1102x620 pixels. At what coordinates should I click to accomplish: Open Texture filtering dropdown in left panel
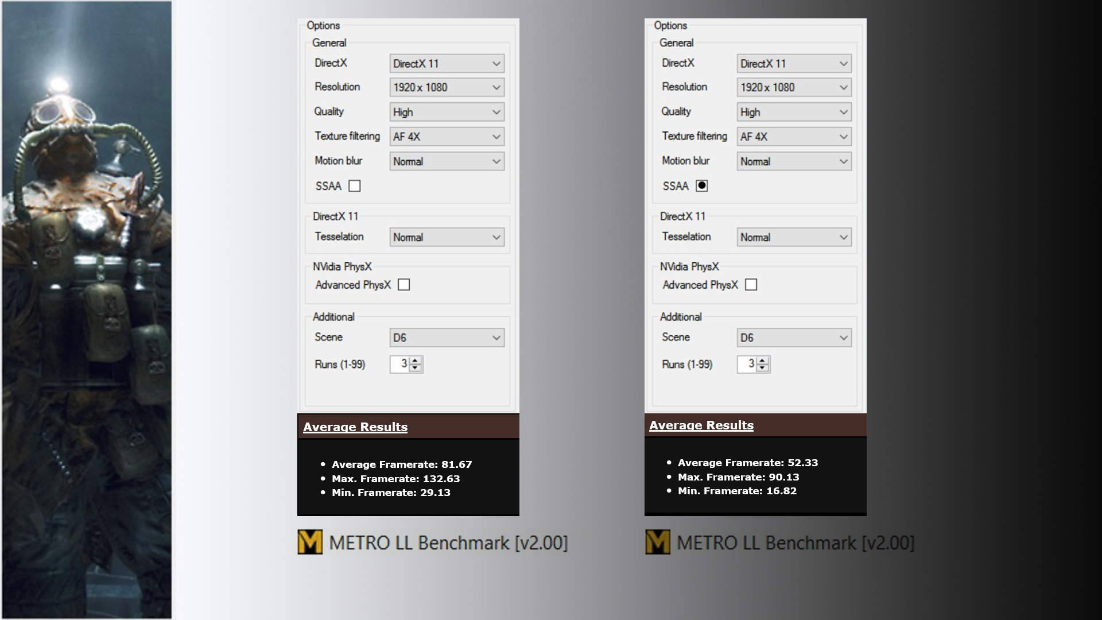click(x=447, y=137)
